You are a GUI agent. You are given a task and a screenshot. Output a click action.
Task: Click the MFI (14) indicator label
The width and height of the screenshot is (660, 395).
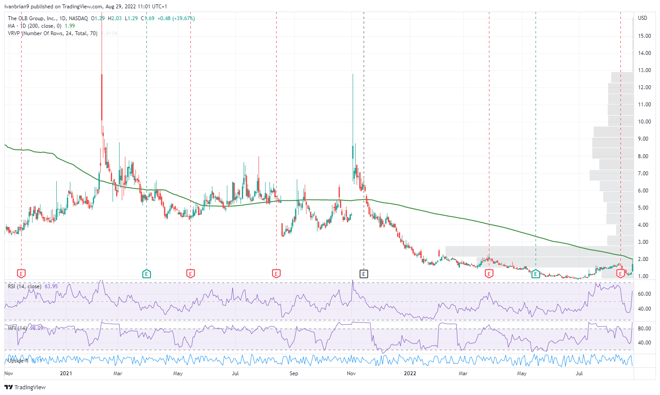click(18, 328)
